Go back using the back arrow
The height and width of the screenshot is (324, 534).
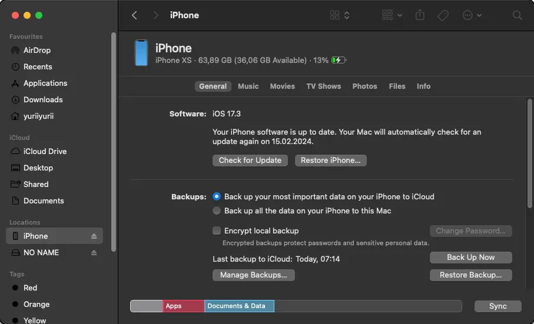134,15
